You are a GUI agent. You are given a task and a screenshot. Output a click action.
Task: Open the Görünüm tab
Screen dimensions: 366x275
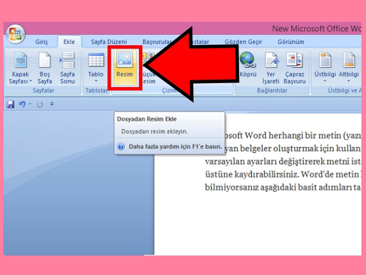click(x=291, y=42)
